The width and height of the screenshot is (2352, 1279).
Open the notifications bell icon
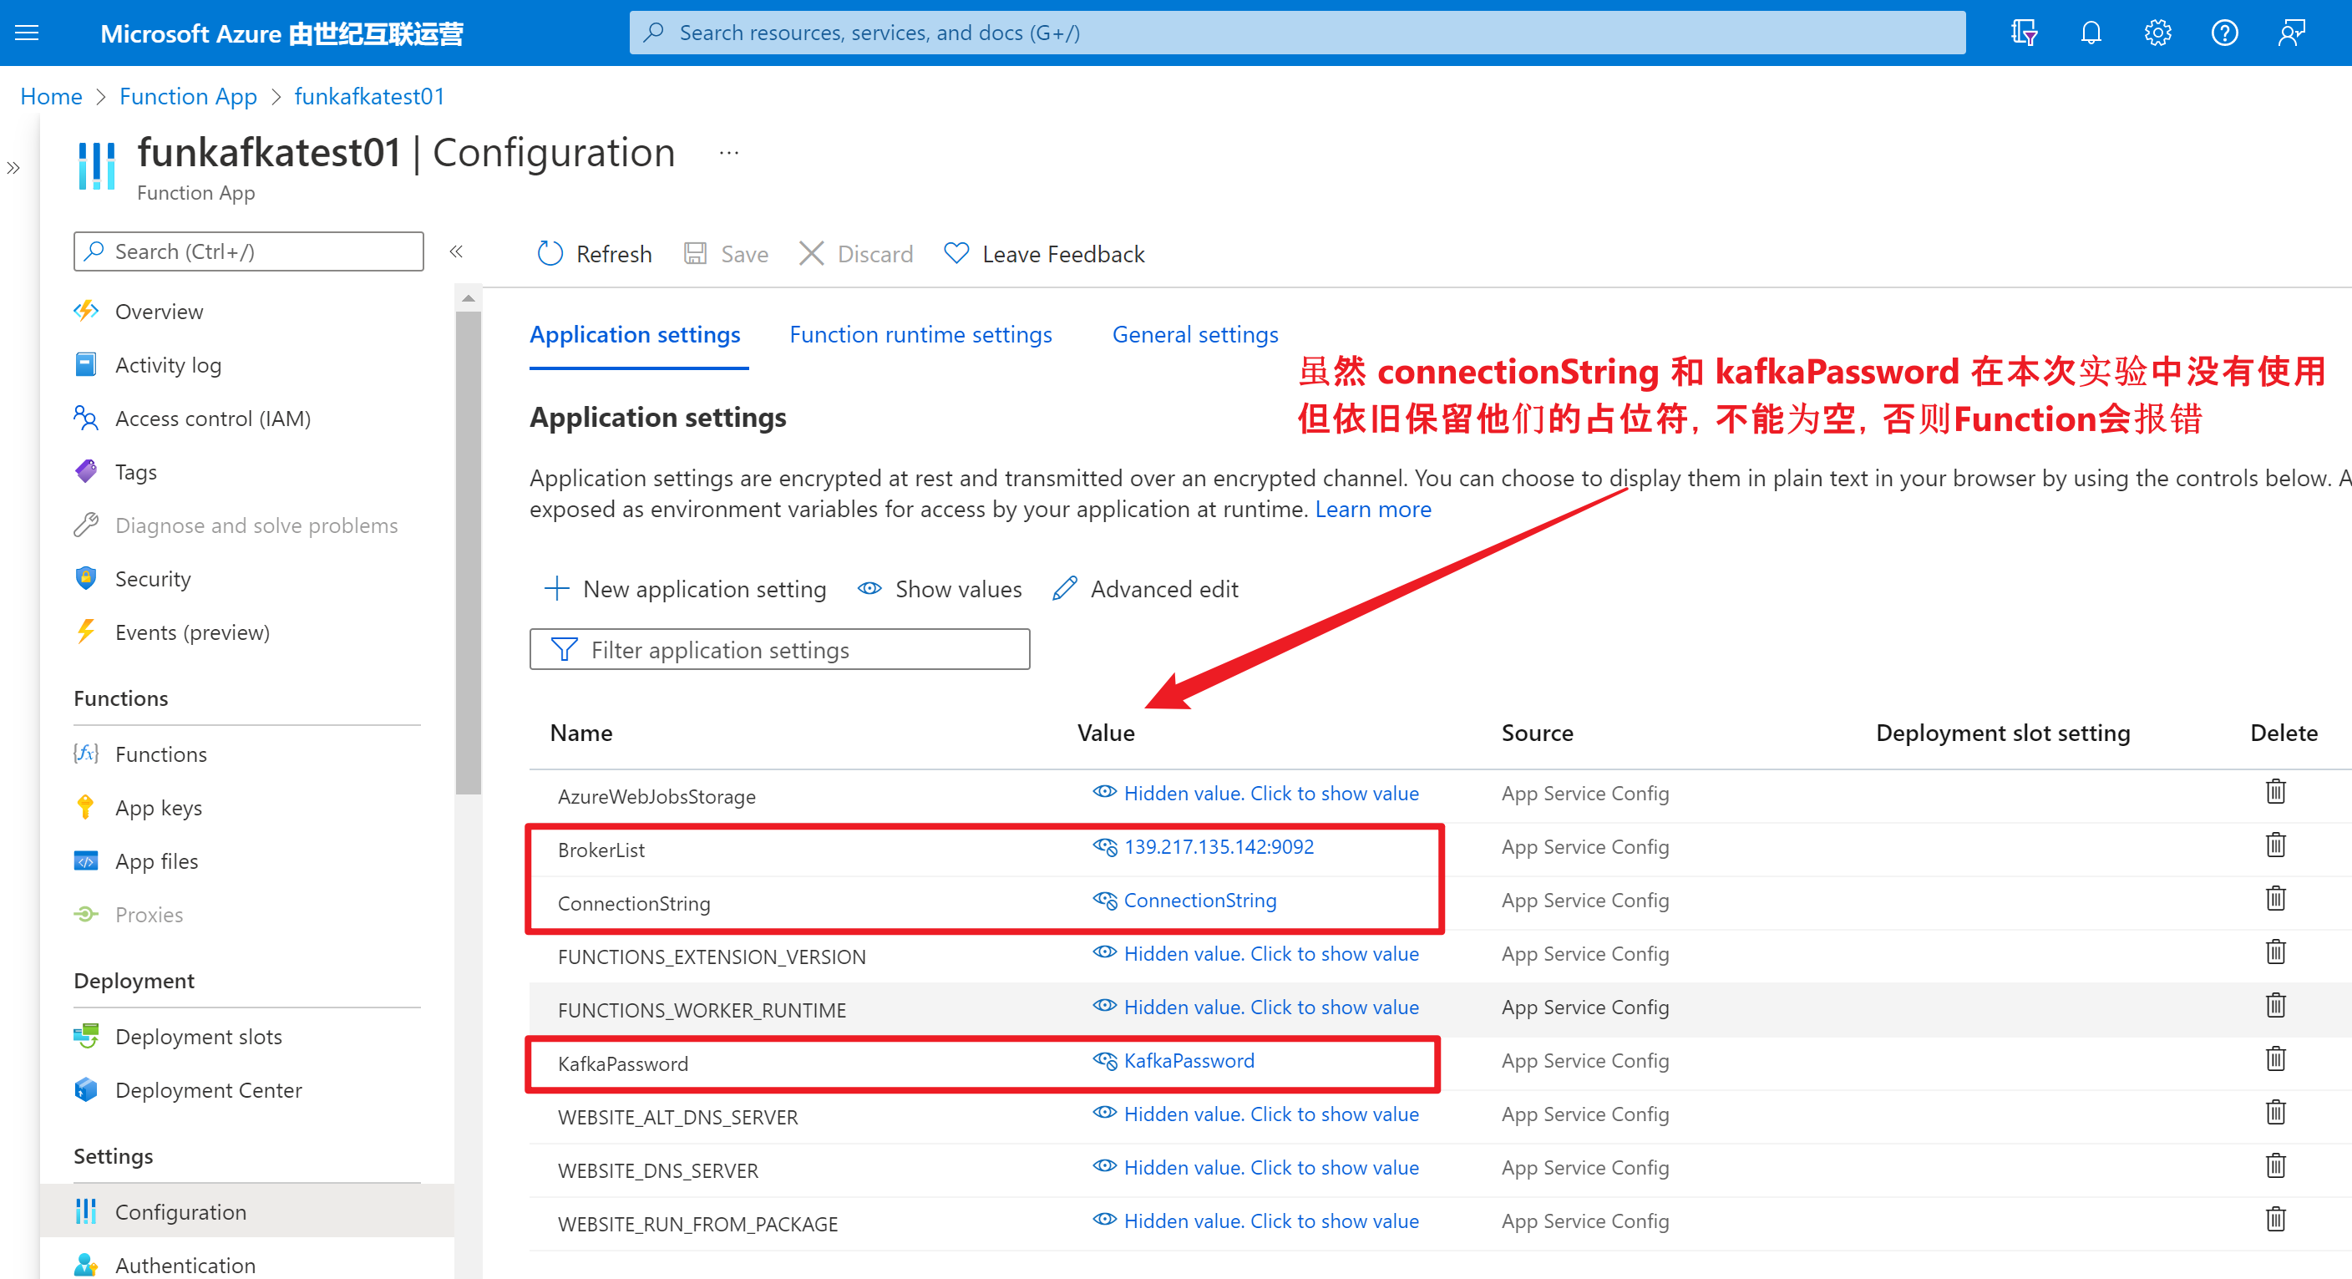point(2090,33)
